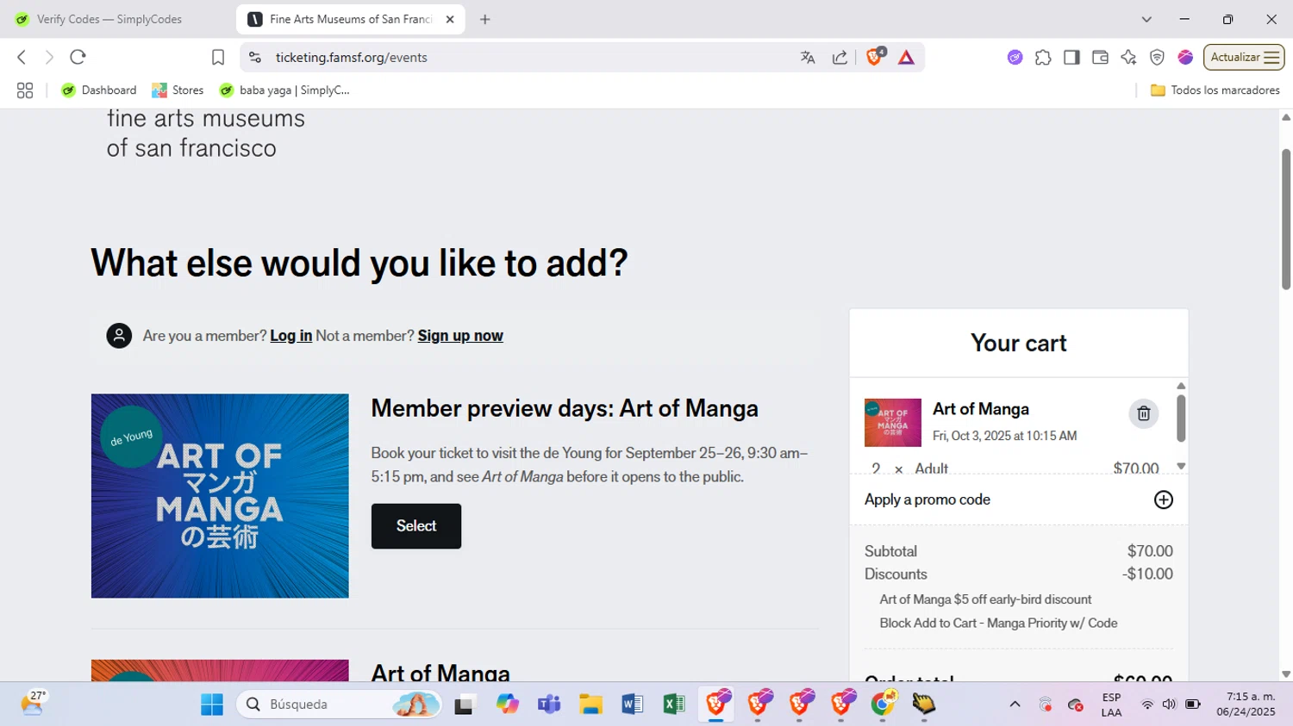This screenshot has width=1293, height=726.
Task: Switch to the Verify Codes — SimplyCodes tab
Action: point(109,19)
